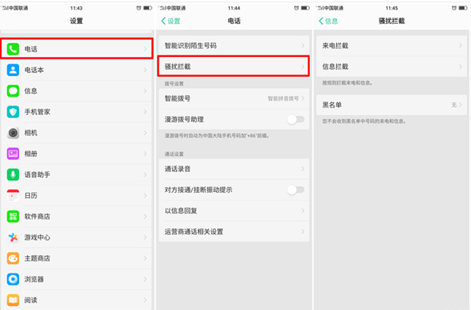Tap the 主题商店 row label
Viewport: 471px width, 310px height.
(37, 258)
